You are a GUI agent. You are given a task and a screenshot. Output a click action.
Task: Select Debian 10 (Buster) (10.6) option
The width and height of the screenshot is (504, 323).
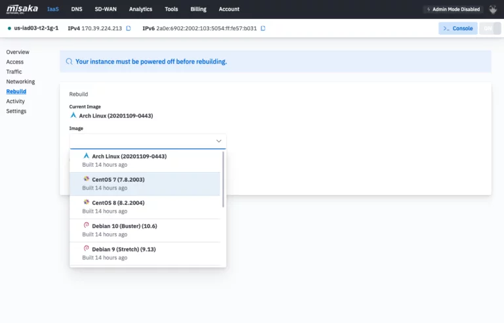145,230
